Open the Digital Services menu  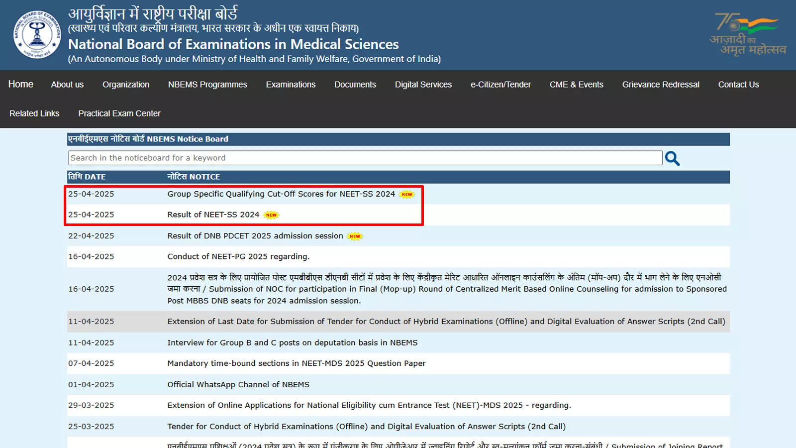423,85
